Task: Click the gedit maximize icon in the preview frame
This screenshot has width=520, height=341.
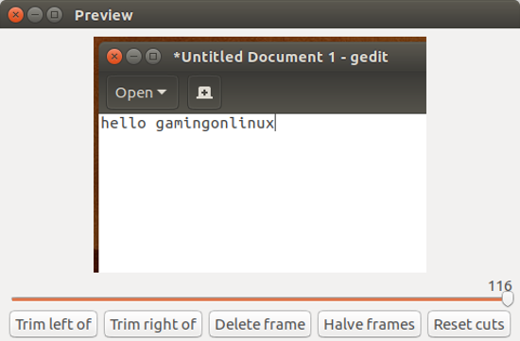Action: point(153,57)
